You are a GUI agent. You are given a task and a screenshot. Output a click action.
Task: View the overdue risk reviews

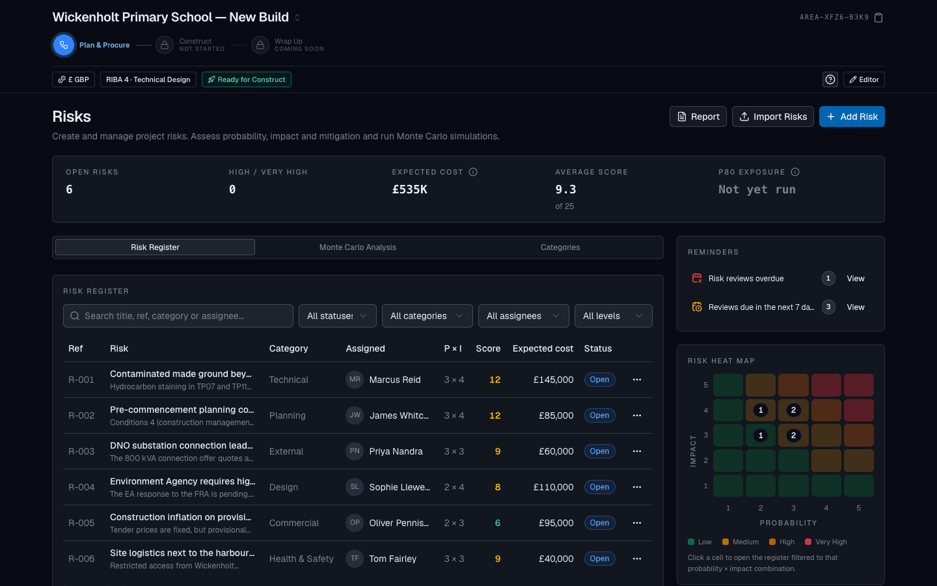coord(856,279)
